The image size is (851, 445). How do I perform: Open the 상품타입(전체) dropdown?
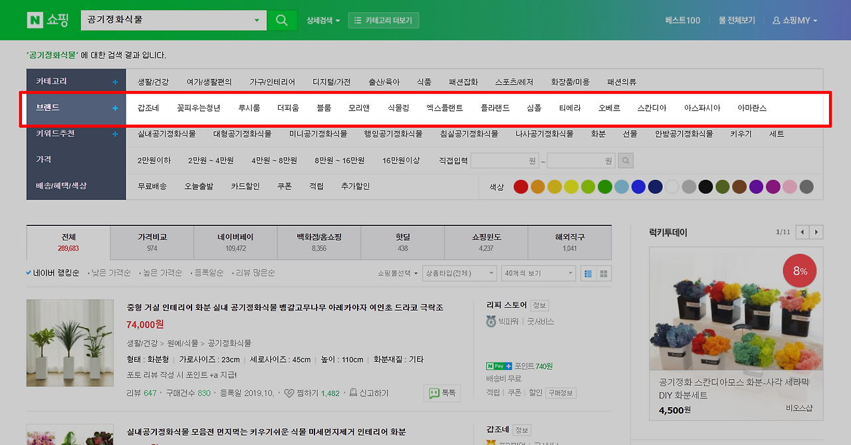459,273
